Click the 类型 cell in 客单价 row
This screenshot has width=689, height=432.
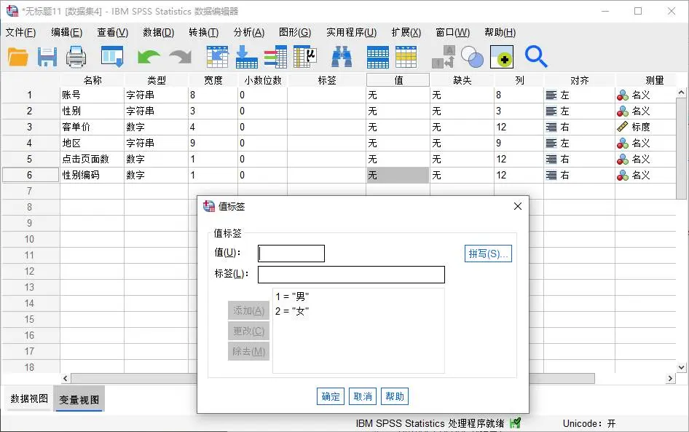156,127
